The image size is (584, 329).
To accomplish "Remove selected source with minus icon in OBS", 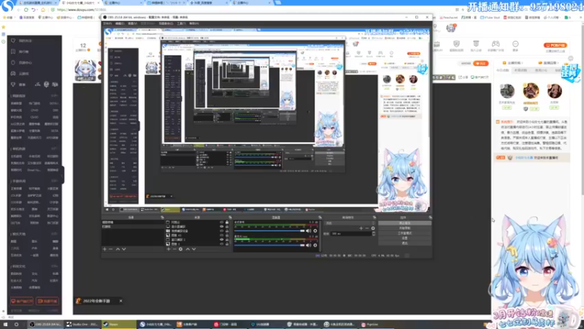I will coord(174,249).
